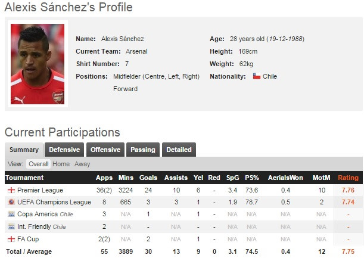
Task: Click Alexis Sánchez's profile photo
Action: [38, 63]
